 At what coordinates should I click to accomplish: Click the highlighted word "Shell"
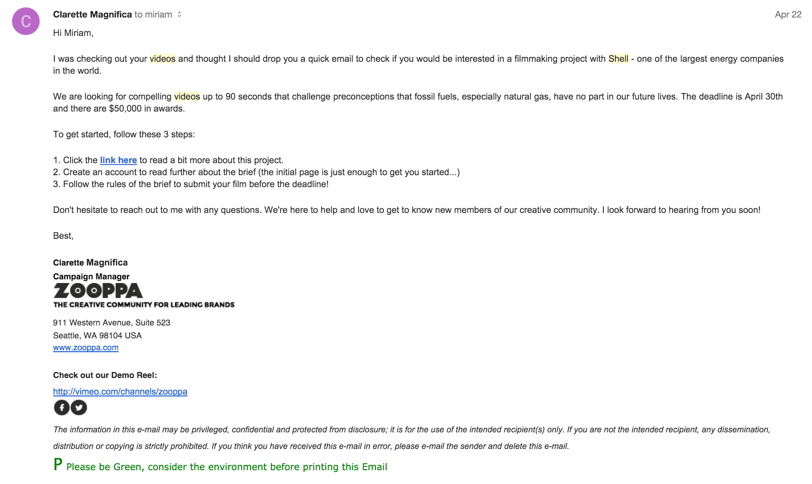point(618,59)
